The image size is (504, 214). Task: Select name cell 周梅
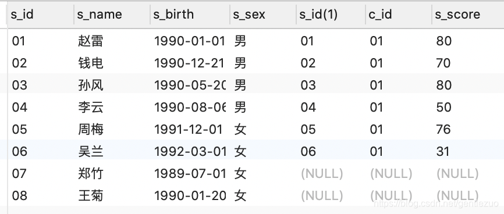pyautogui.click(x=91, y=129)
